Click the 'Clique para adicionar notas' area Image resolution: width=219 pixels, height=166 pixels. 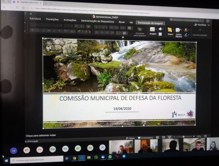pos(41,135)
